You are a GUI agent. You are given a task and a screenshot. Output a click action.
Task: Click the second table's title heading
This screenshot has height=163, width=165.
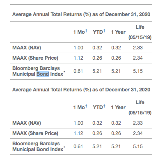pos(81,90)
